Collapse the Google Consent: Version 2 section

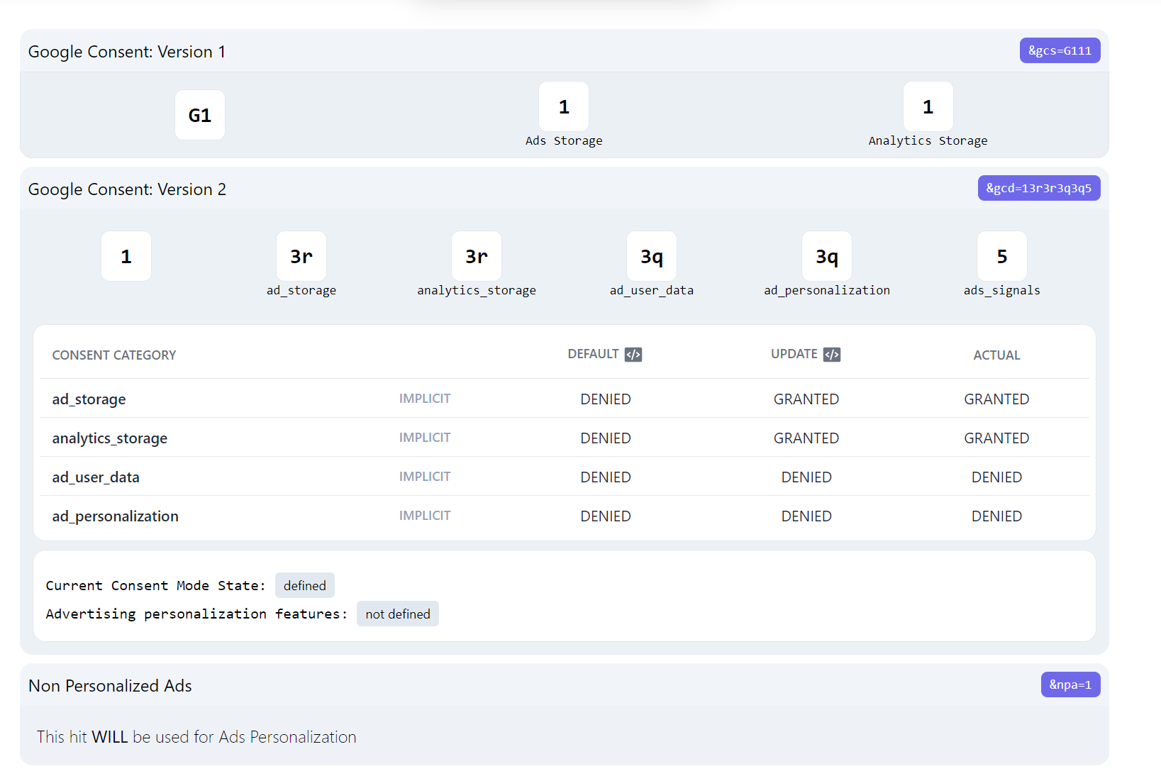tap(127, 189)
